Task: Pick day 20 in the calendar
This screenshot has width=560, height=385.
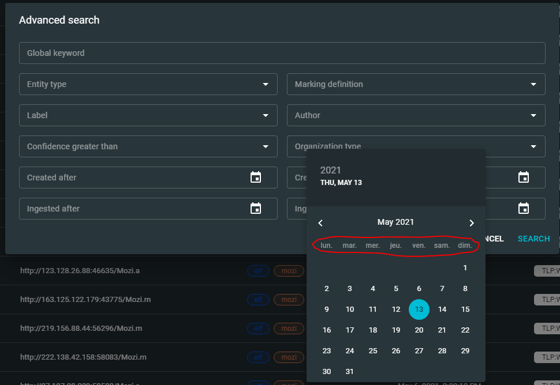Action: [x=419, y=330]
